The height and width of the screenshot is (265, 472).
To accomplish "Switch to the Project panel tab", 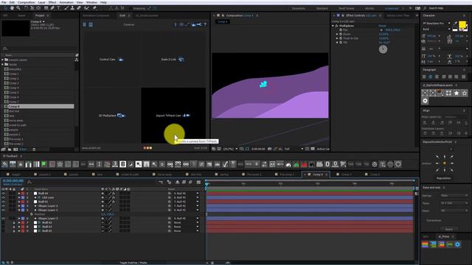I will 39,15.
